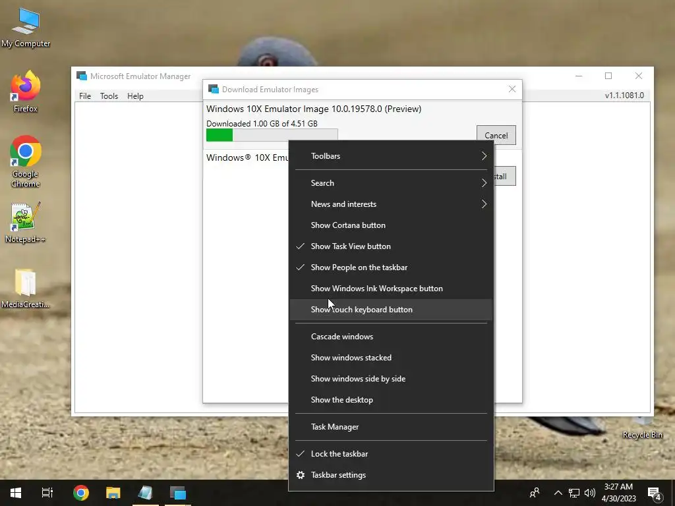
Task: Enable Show Cortana button option
Action: 391,225
